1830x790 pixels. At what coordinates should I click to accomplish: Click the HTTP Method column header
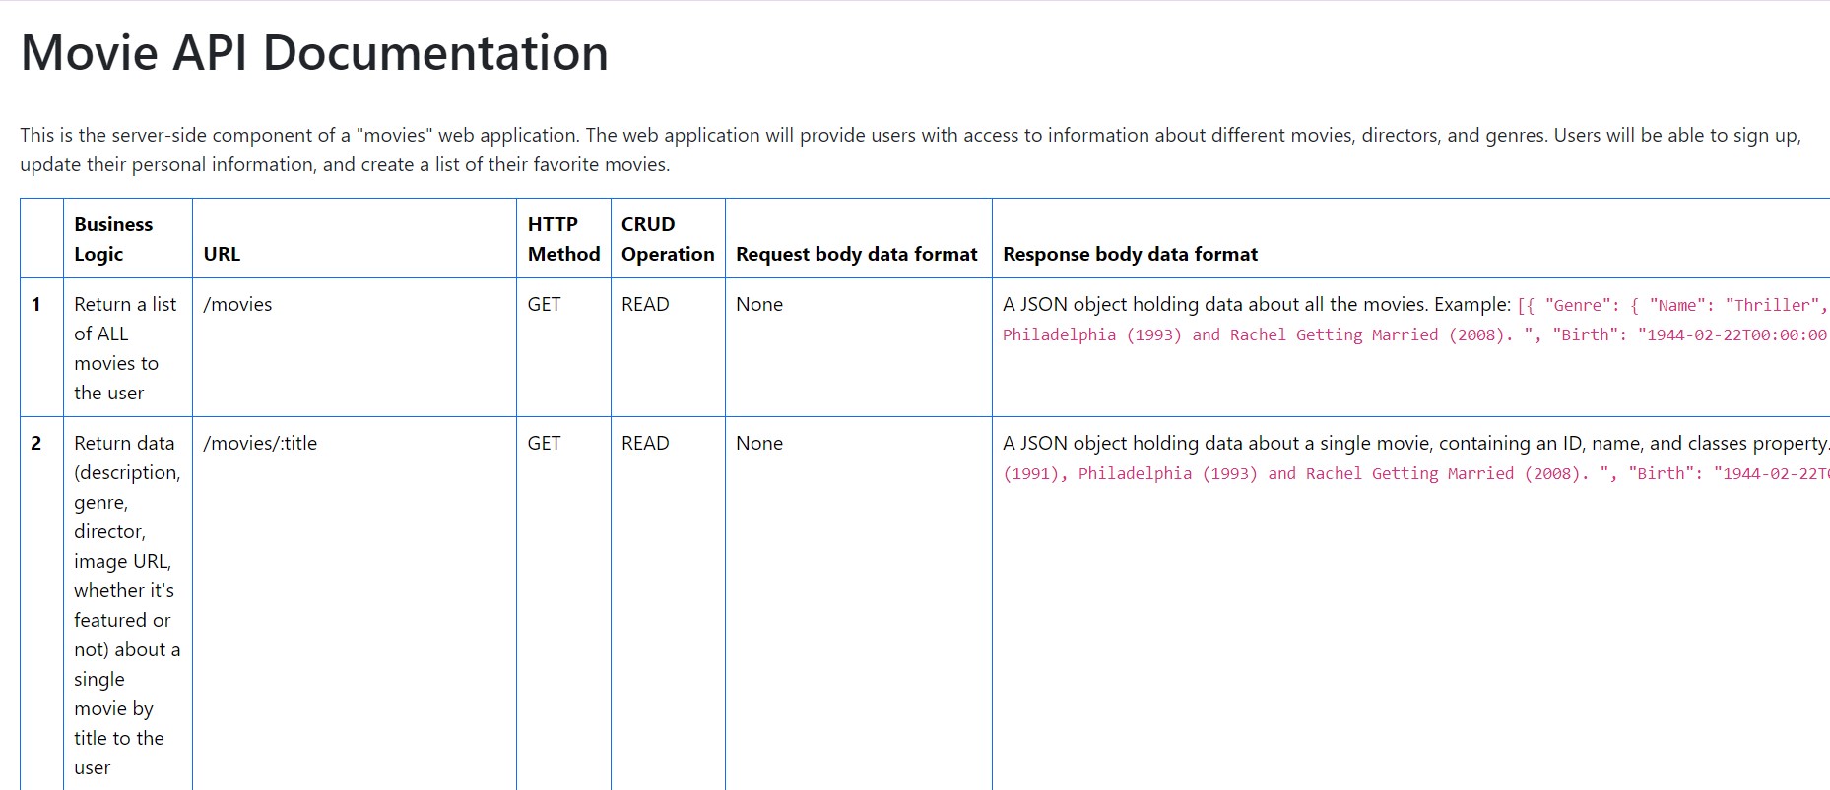tap(563, 239)
